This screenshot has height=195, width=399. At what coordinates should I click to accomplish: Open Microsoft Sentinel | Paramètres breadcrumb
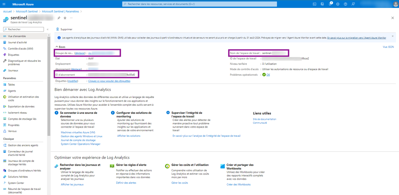pos(61,11)
